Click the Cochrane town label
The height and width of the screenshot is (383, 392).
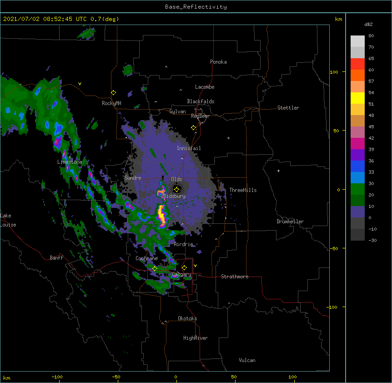click(x=146, y=258)
